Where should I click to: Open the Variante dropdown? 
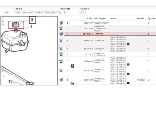63,12
